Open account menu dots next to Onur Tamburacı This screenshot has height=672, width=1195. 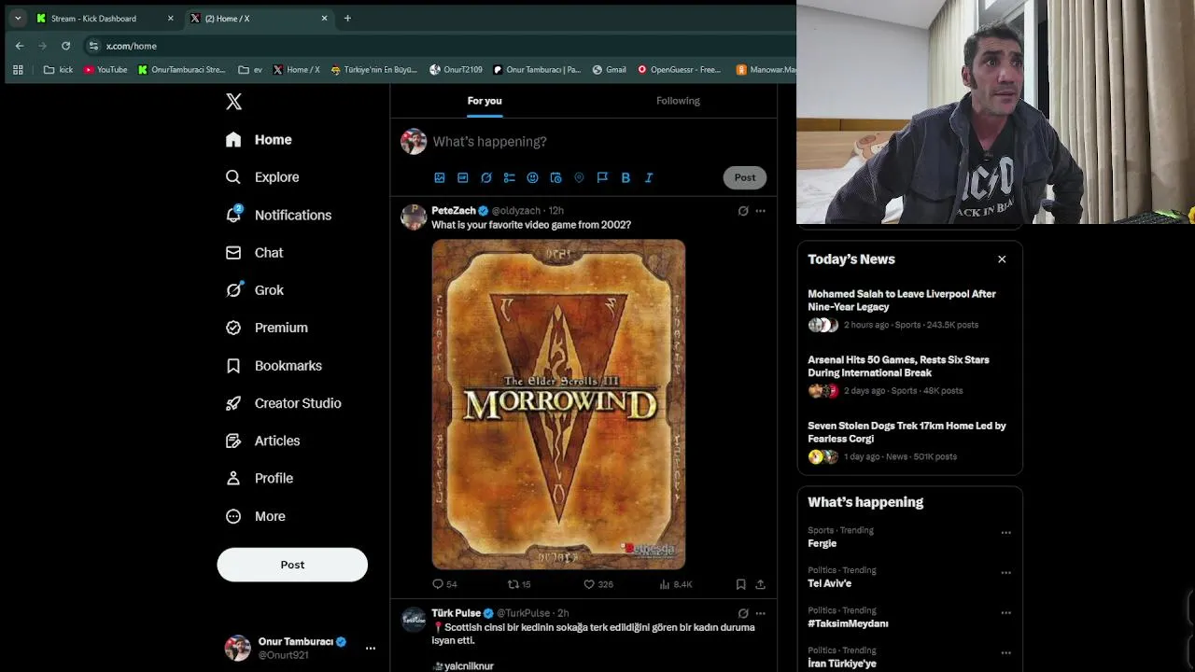click(371, 648)
